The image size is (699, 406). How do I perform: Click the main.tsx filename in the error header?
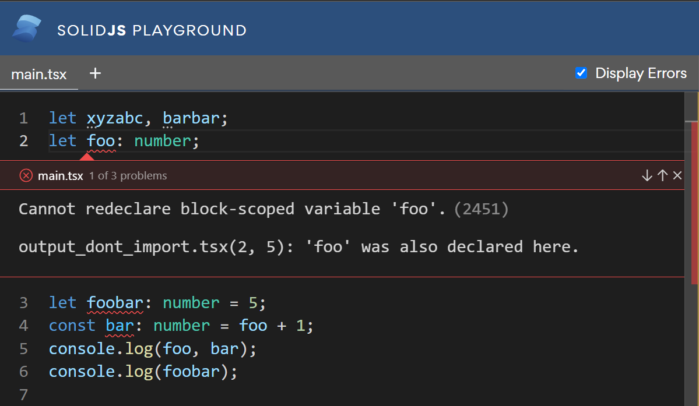coord(61,176)
